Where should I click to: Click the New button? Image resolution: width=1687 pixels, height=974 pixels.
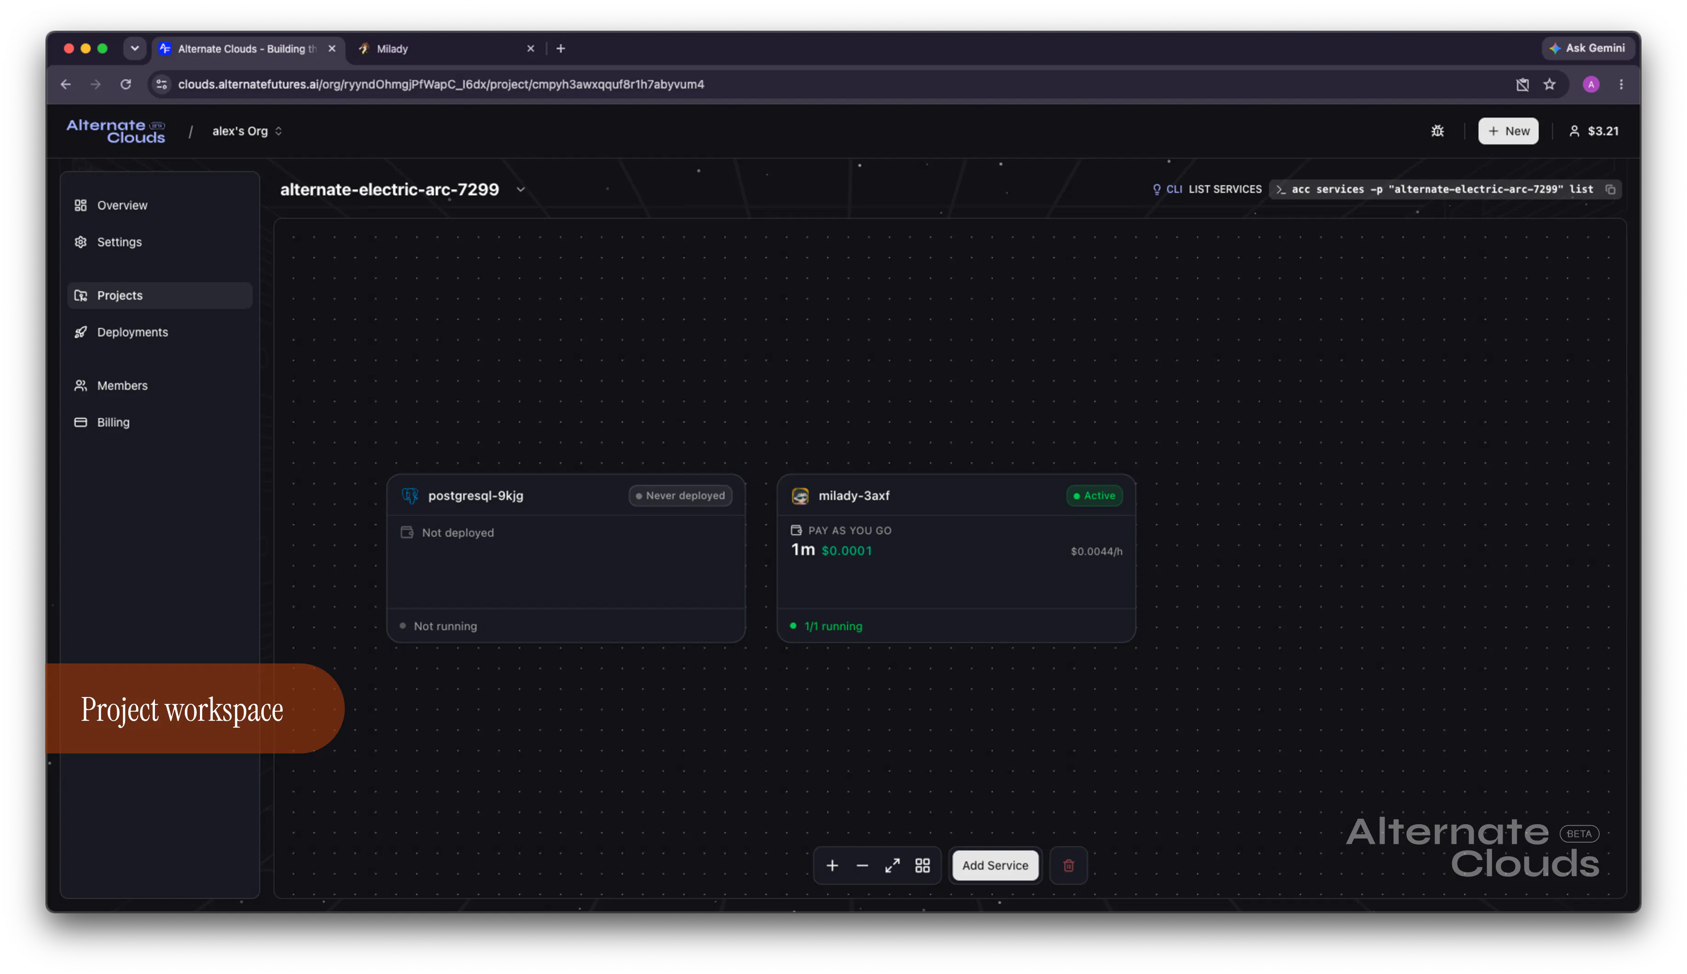click(1508, 131)
